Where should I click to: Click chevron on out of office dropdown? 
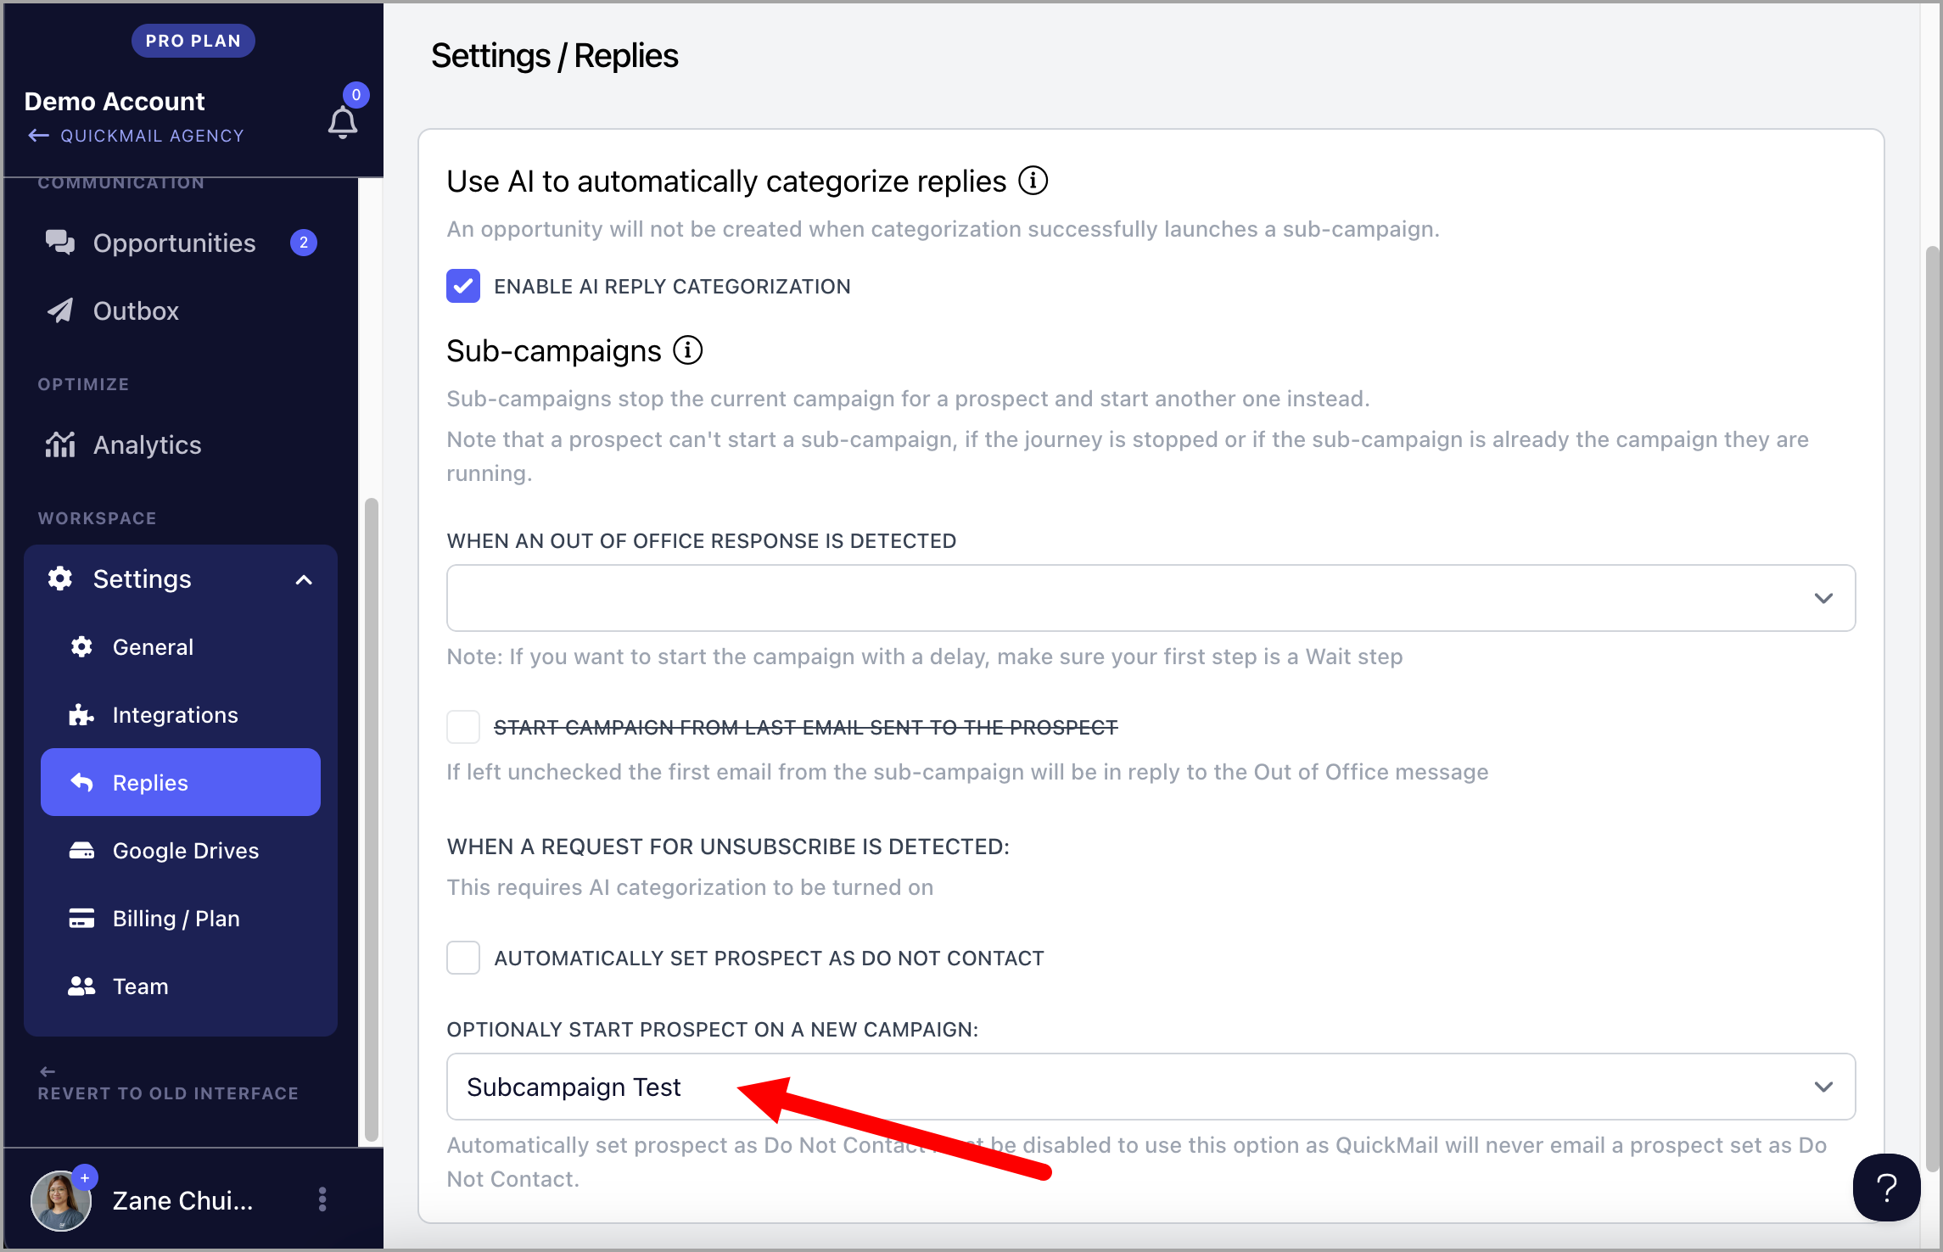coord(1823,598)
